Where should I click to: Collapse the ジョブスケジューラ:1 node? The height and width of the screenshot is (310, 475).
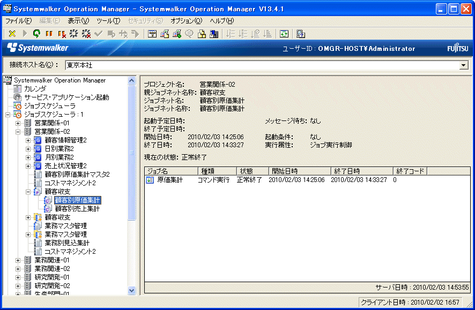point(8,115)
